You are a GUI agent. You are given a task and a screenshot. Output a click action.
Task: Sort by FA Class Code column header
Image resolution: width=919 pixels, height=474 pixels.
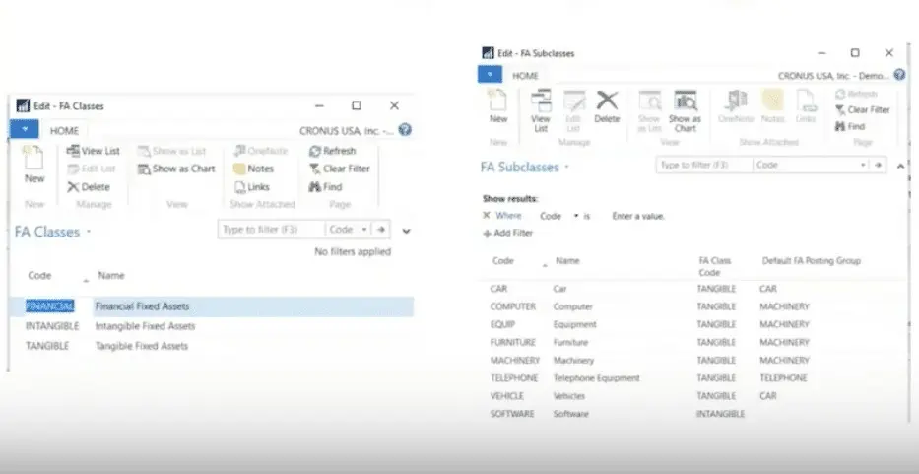[x=714, y=266]
